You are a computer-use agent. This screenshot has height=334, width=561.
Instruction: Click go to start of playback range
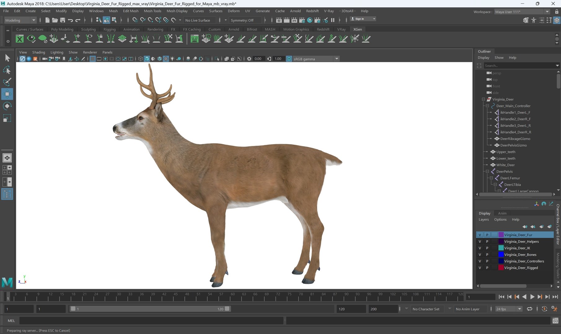[x=501, y=297]
